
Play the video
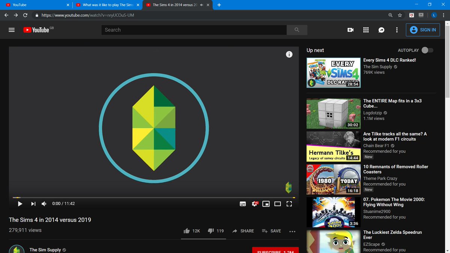(x=20, y=204)
